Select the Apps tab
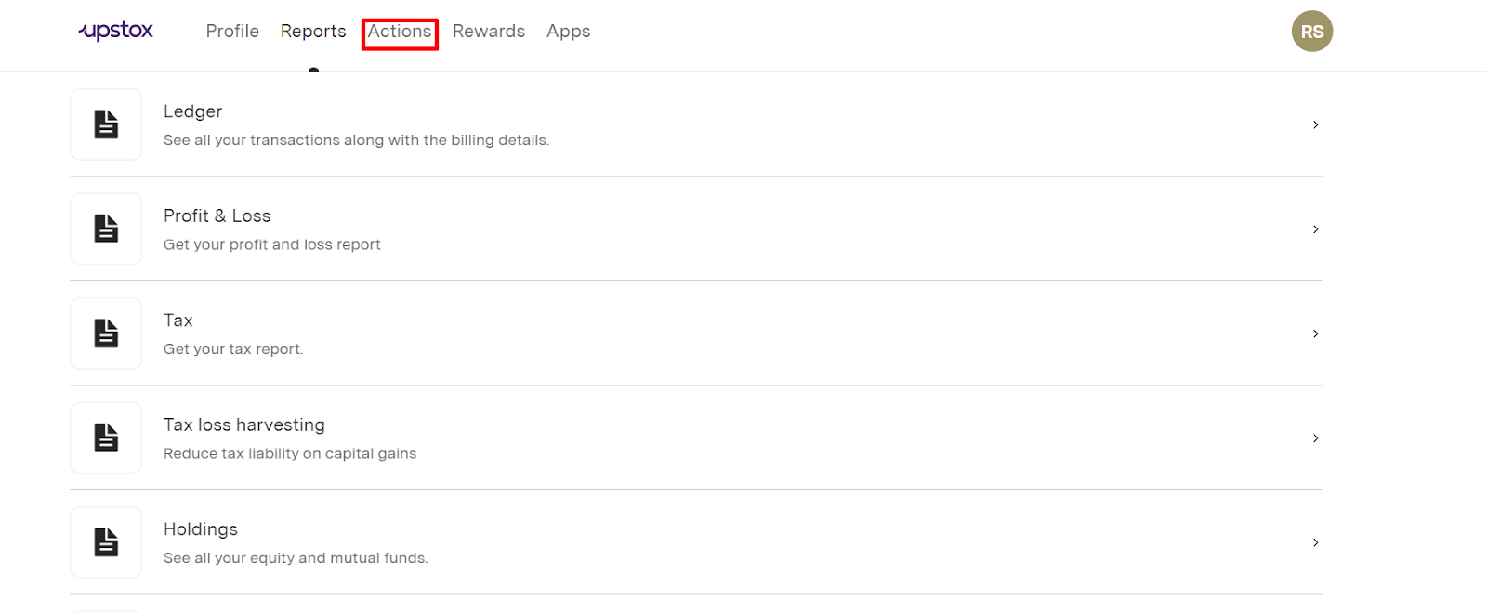This screenshot has width=1487, height=613. (568, 32)
